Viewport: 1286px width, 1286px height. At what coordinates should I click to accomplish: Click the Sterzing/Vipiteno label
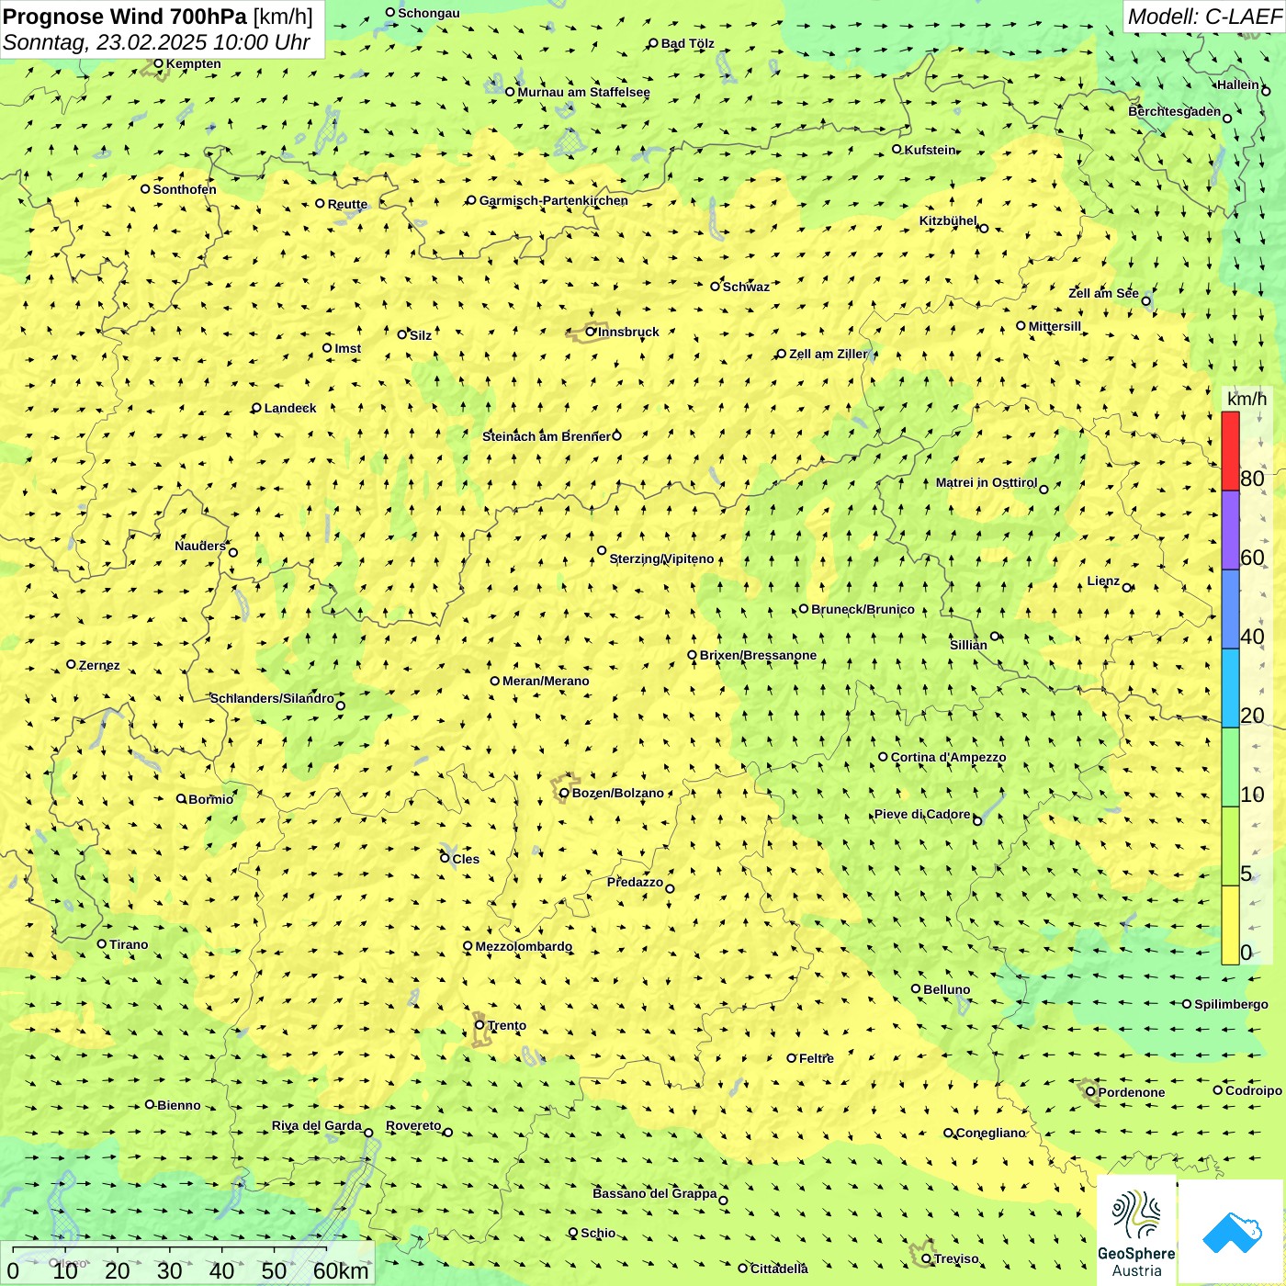(x=661, y=558)
